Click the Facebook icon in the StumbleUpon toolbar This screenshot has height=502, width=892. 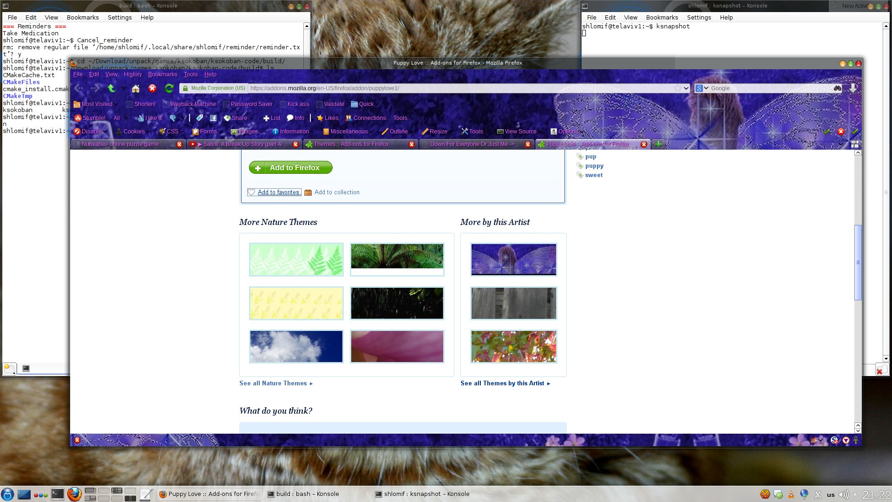(213, 118)
